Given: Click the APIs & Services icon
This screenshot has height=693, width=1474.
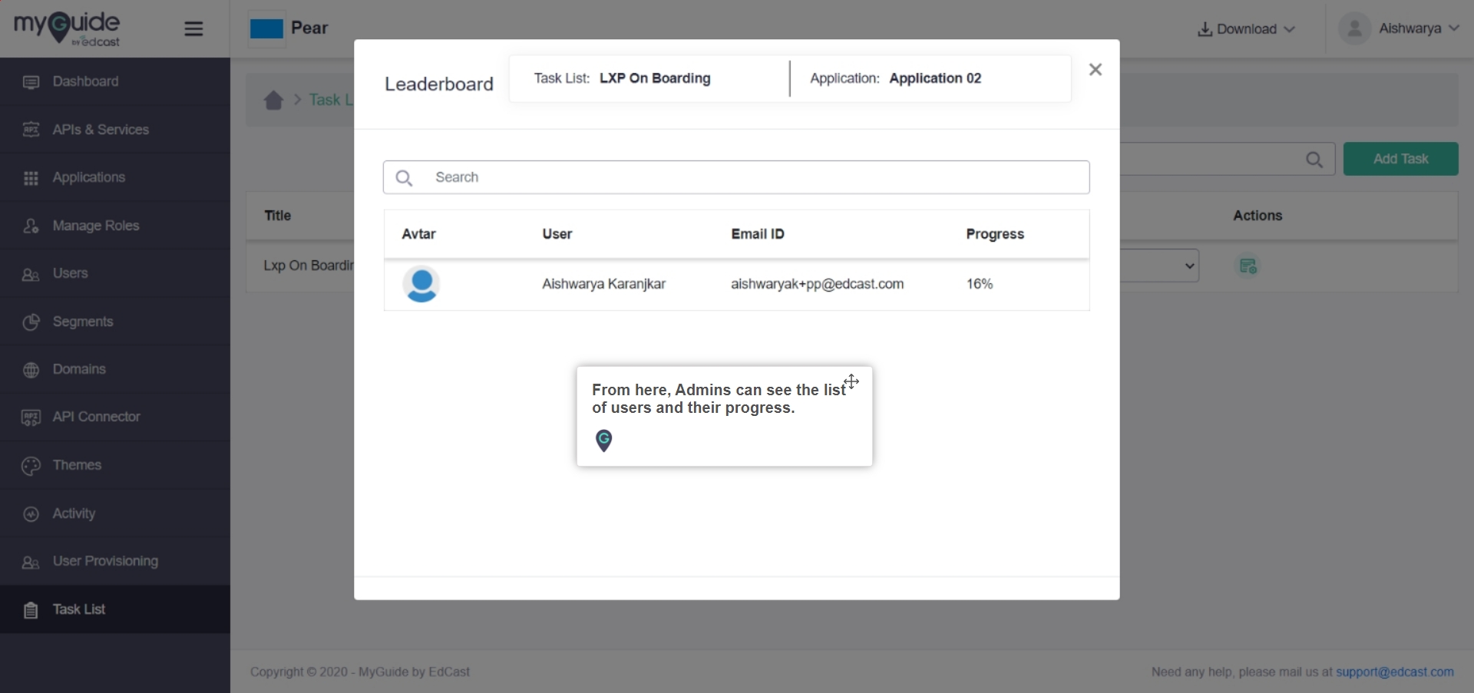Looking at the screenshot, I should (x=31, y=130).
